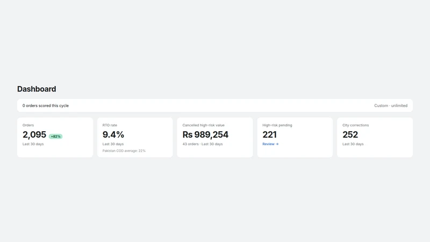
Task: Open the Review link under High-risk pending
Action: [x=270, y=144]
